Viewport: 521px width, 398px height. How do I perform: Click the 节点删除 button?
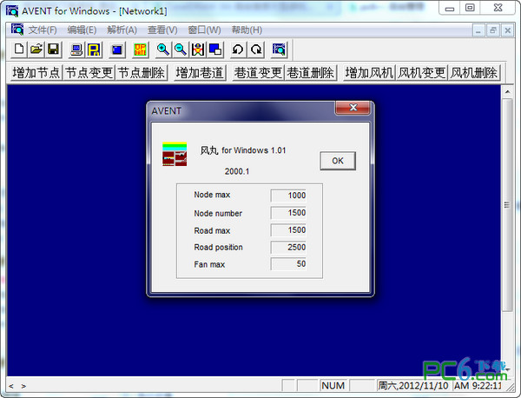[142, 72]
